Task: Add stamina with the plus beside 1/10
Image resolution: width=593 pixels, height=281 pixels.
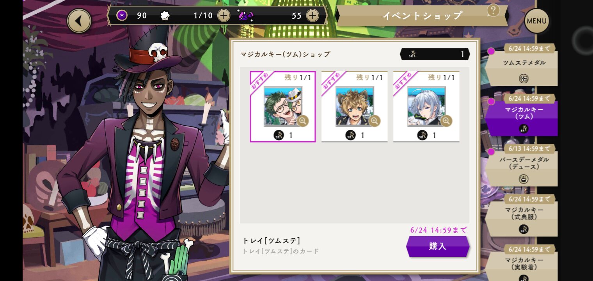Action: pyautogui.click(x=224, y=16)
